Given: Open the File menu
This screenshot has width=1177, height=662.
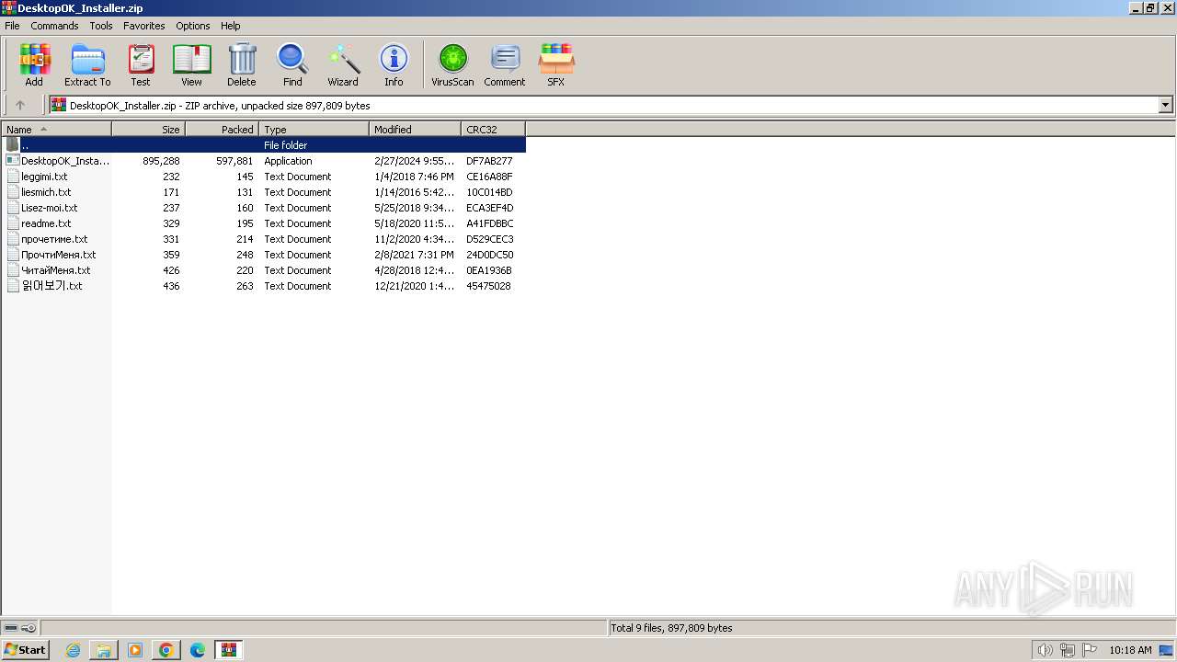Looking at the screenshot, I should click(12, 26).
